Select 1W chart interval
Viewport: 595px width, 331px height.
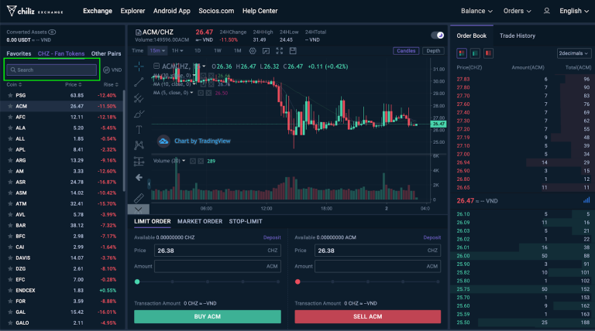tap(218, 51)
